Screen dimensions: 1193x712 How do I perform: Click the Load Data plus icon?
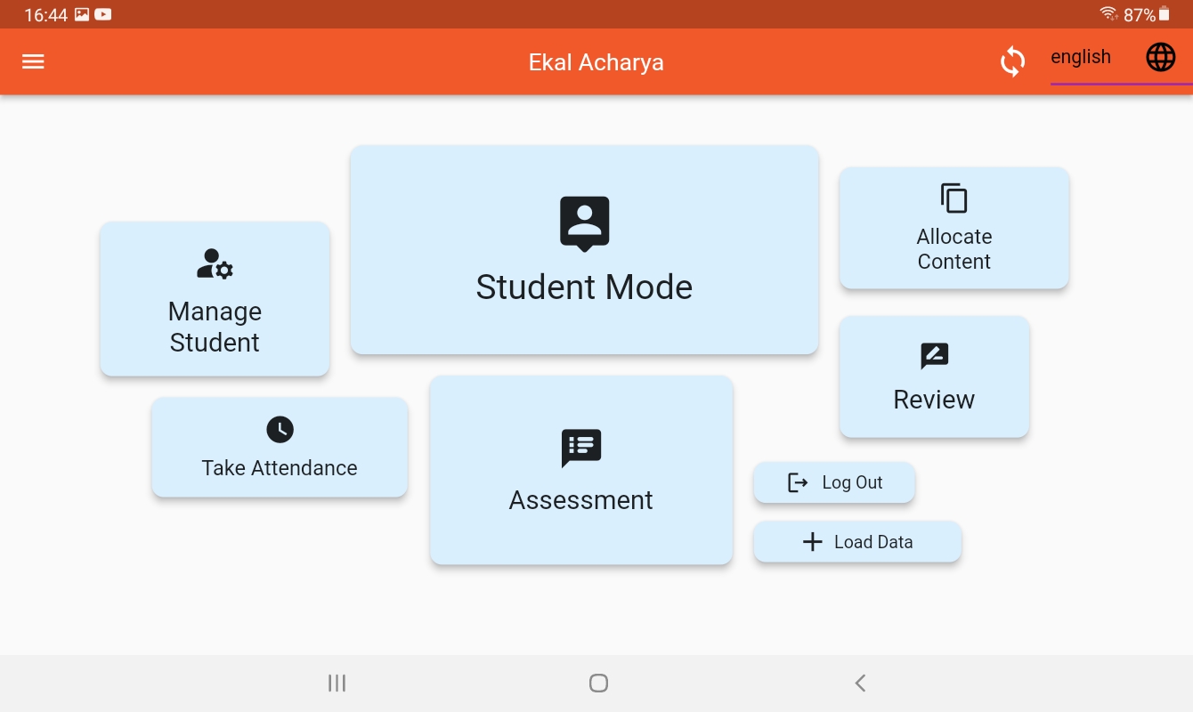(812, 542)
